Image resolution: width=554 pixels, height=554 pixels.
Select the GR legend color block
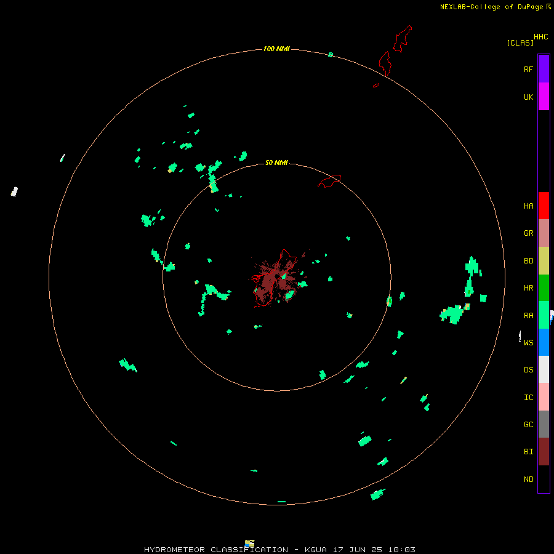pos(544,233)
